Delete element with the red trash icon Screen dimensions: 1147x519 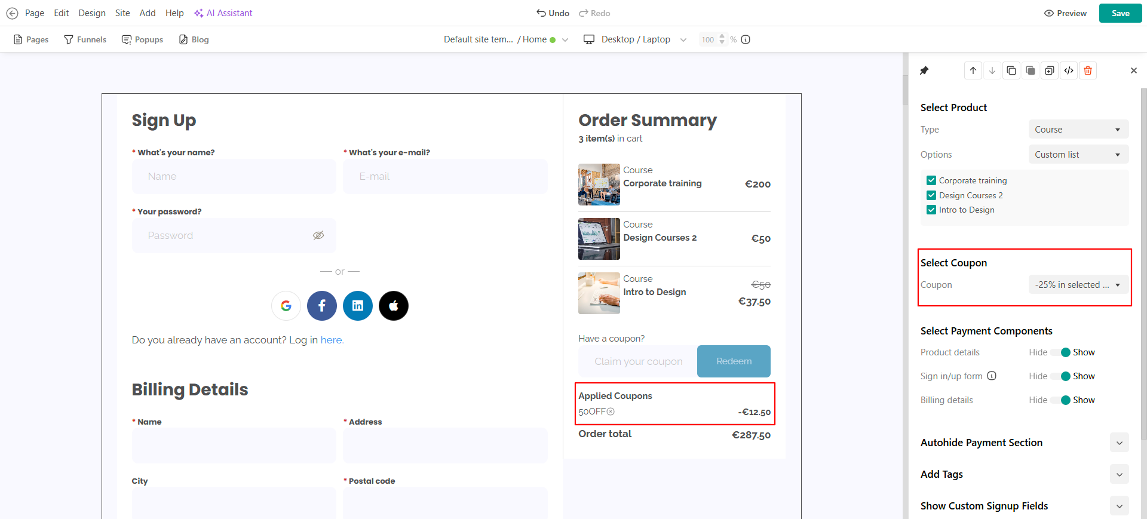[1088, 70]
